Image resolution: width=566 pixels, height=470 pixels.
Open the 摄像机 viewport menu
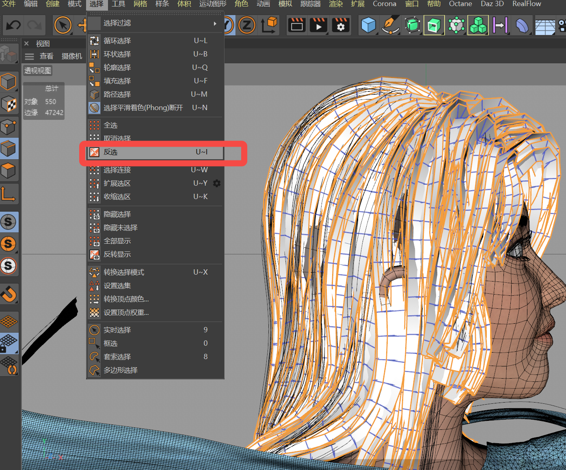72,56
